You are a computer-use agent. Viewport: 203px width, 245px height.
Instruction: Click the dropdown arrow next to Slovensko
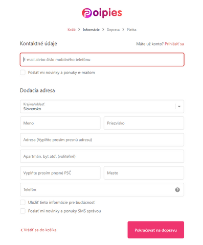point(179,107)
